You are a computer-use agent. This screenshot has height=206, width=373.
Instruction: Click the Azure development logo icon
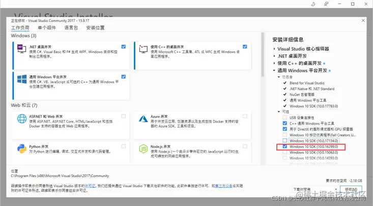click(143, 119)
